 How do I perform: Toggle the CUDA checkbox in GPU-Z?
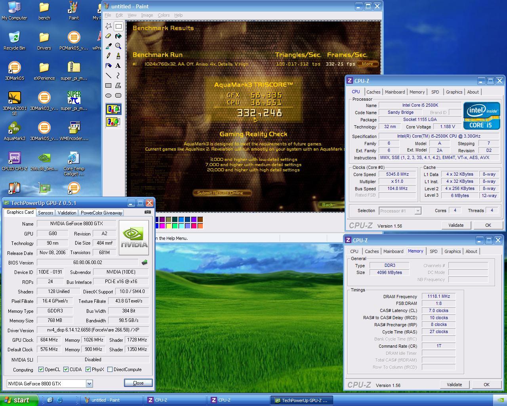(66, 370)
